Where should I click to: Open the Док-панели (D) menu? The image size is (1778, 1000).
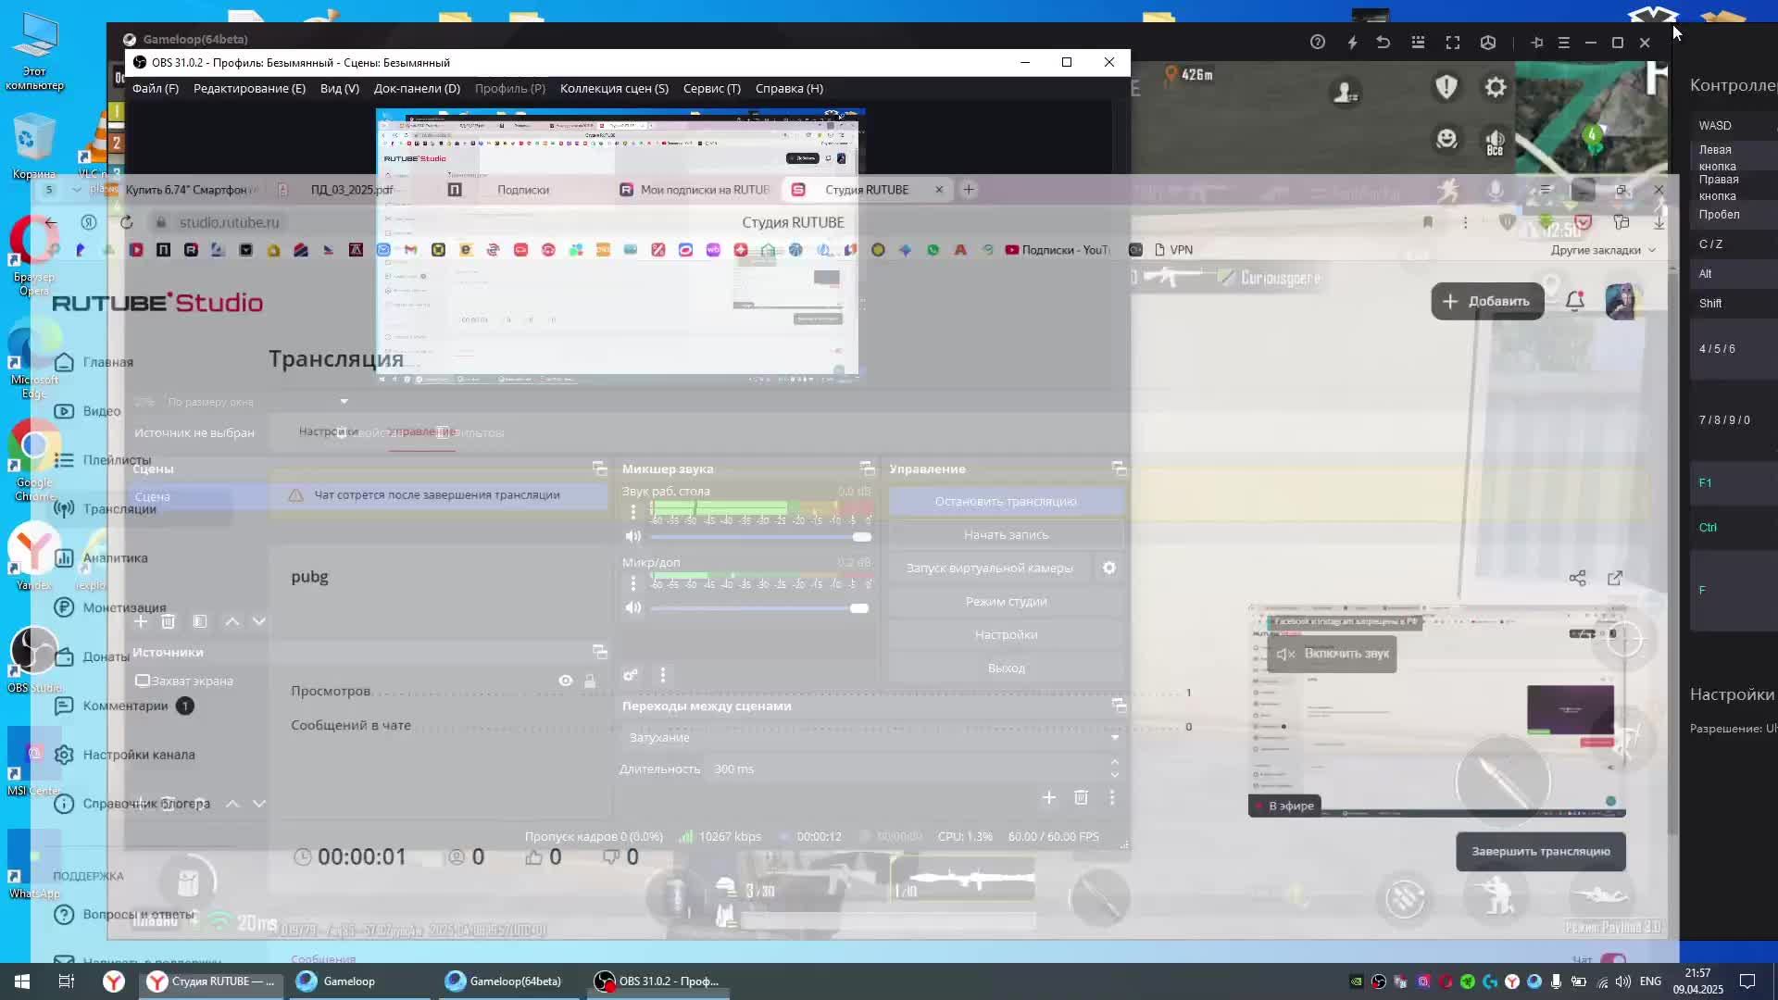(417, 88)
